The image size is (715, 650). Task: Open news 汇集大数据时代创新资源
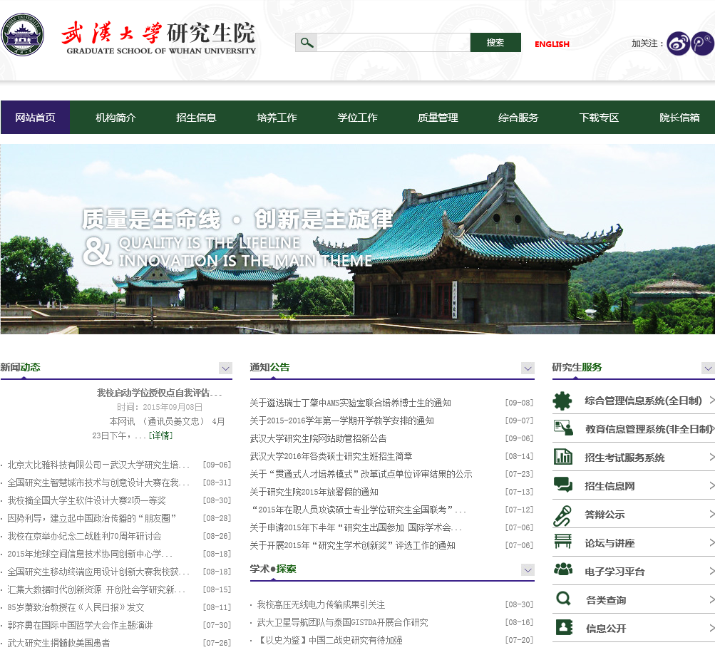coord(96,589)
